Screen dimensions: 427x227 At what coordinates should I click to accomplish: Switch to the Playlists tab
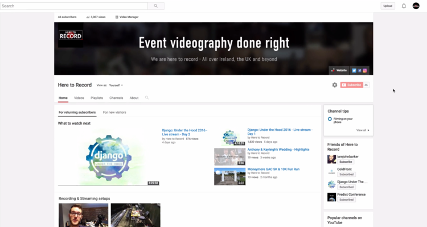point(97,98)
